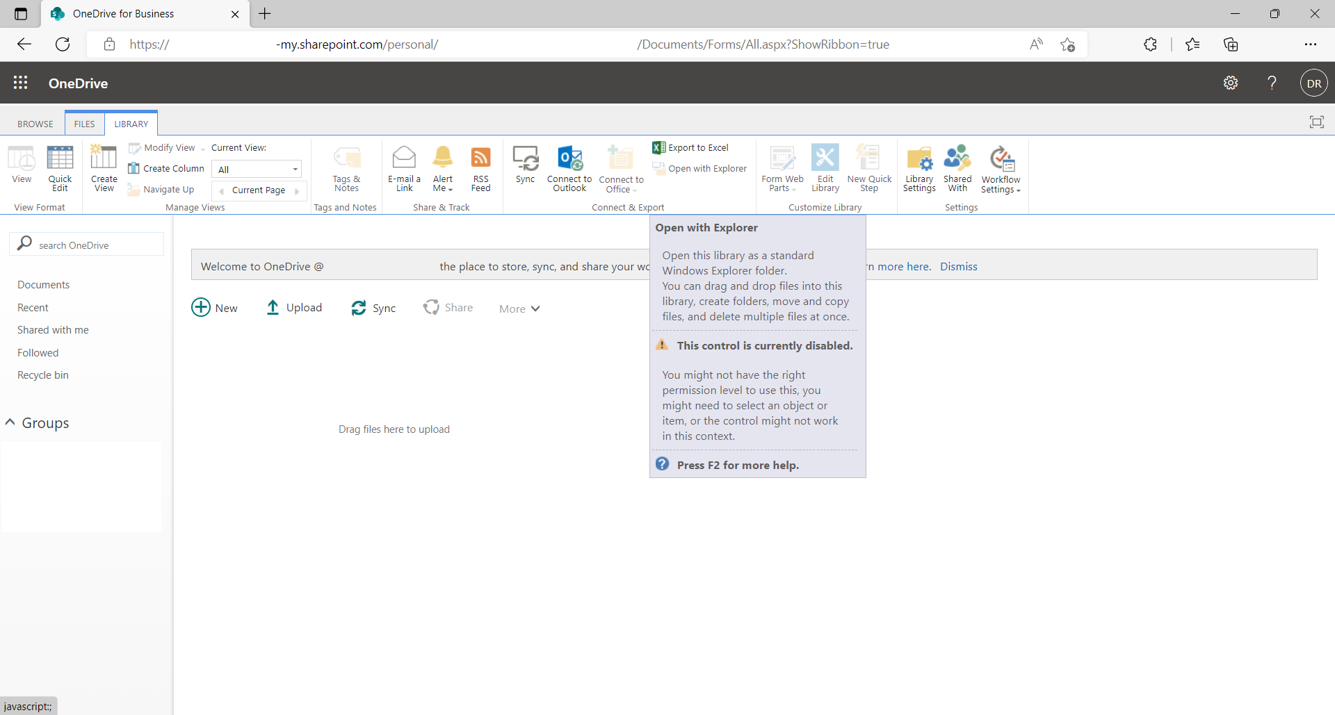Click the Share button in command bar
This screenshot has width=1335, height=715.
coord(448,307)
